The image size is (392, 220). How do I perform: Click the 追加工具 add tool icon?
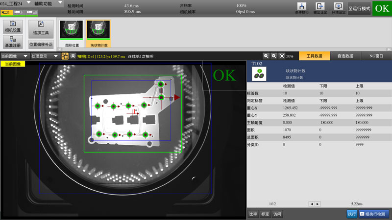(x=41, y=26)
